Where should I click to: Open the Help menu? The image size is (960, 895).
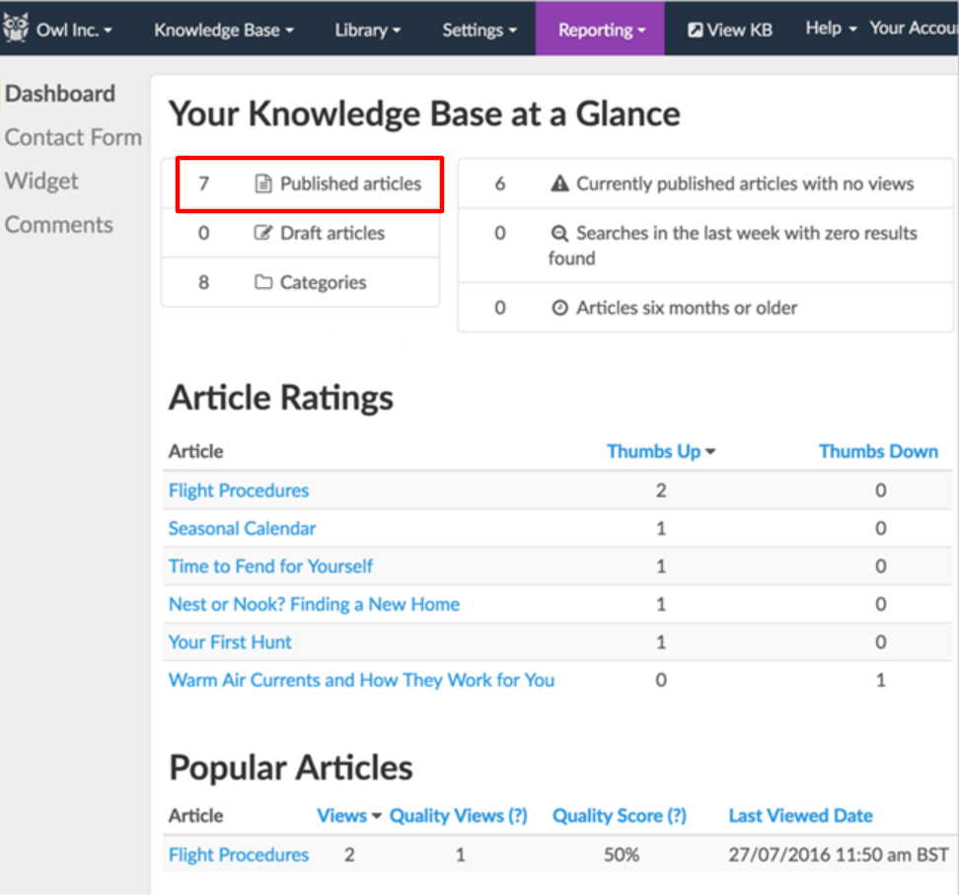(825, 28)
